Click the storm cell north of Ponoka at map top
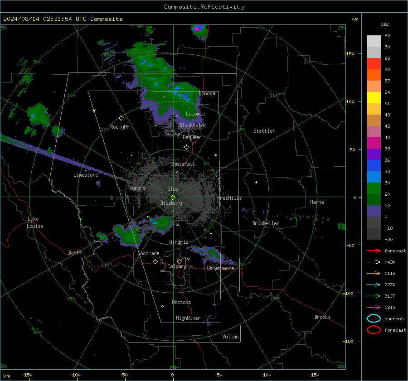The height and width of the screenshot is (381, 408). 199,31
